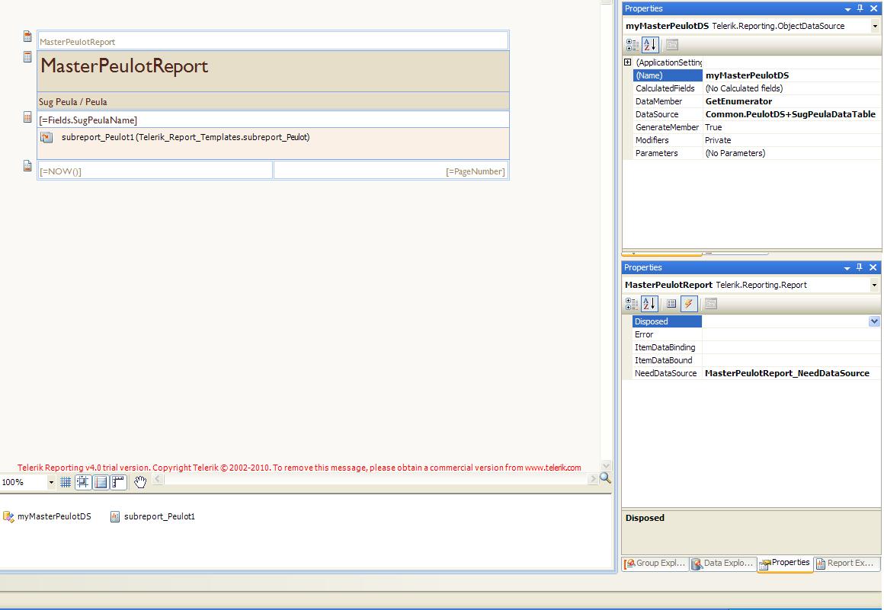This screenshot has width=884, height=610.
Task: Select the (Name) property row
Action: point(757,75)
